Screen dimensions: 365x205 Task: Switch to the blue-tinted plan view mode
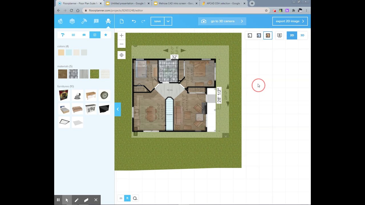click(x=259, y=35)
